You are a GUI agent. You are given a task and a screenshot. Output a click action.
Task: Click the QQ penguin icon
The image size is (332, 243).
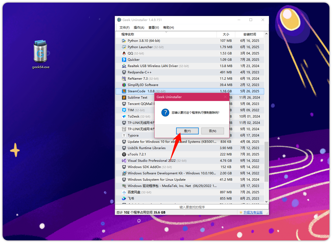pos(124,53)
